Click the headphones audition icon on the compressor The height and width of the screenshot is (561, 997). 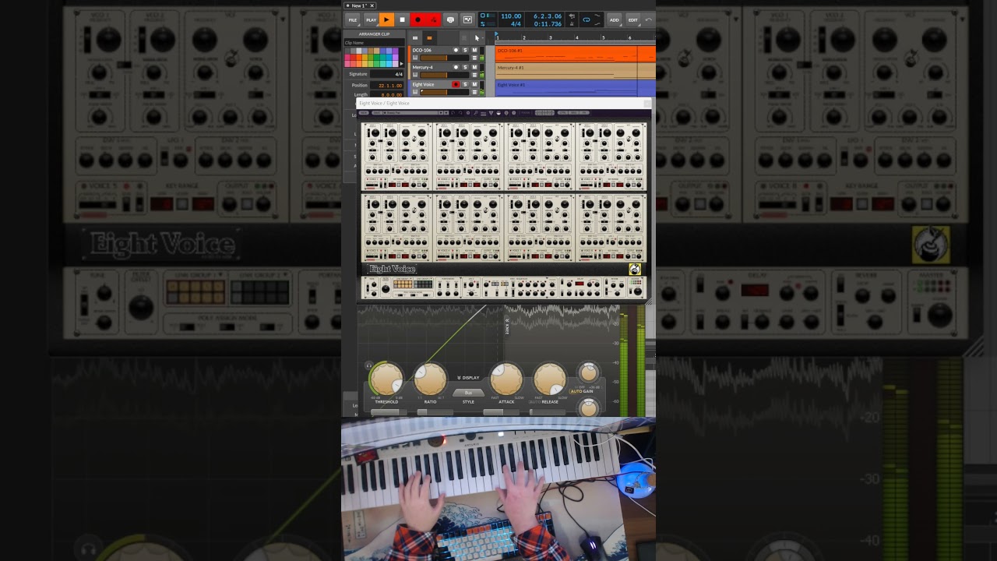tap(369, 365)
